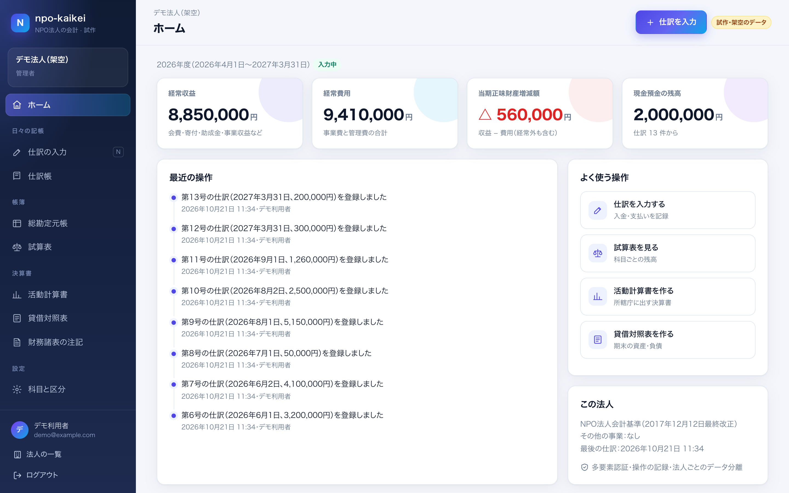The width and height of the screenshot is (789, 493).
Task: Click the 入力中 status badge
Action: click(x=327, y=65)
